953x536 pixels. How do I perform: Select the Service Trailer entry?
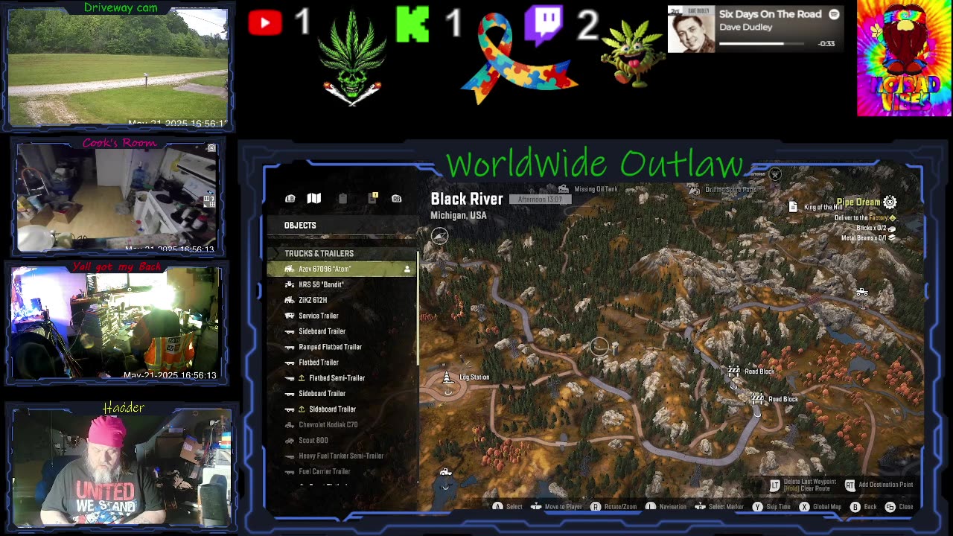341,316
